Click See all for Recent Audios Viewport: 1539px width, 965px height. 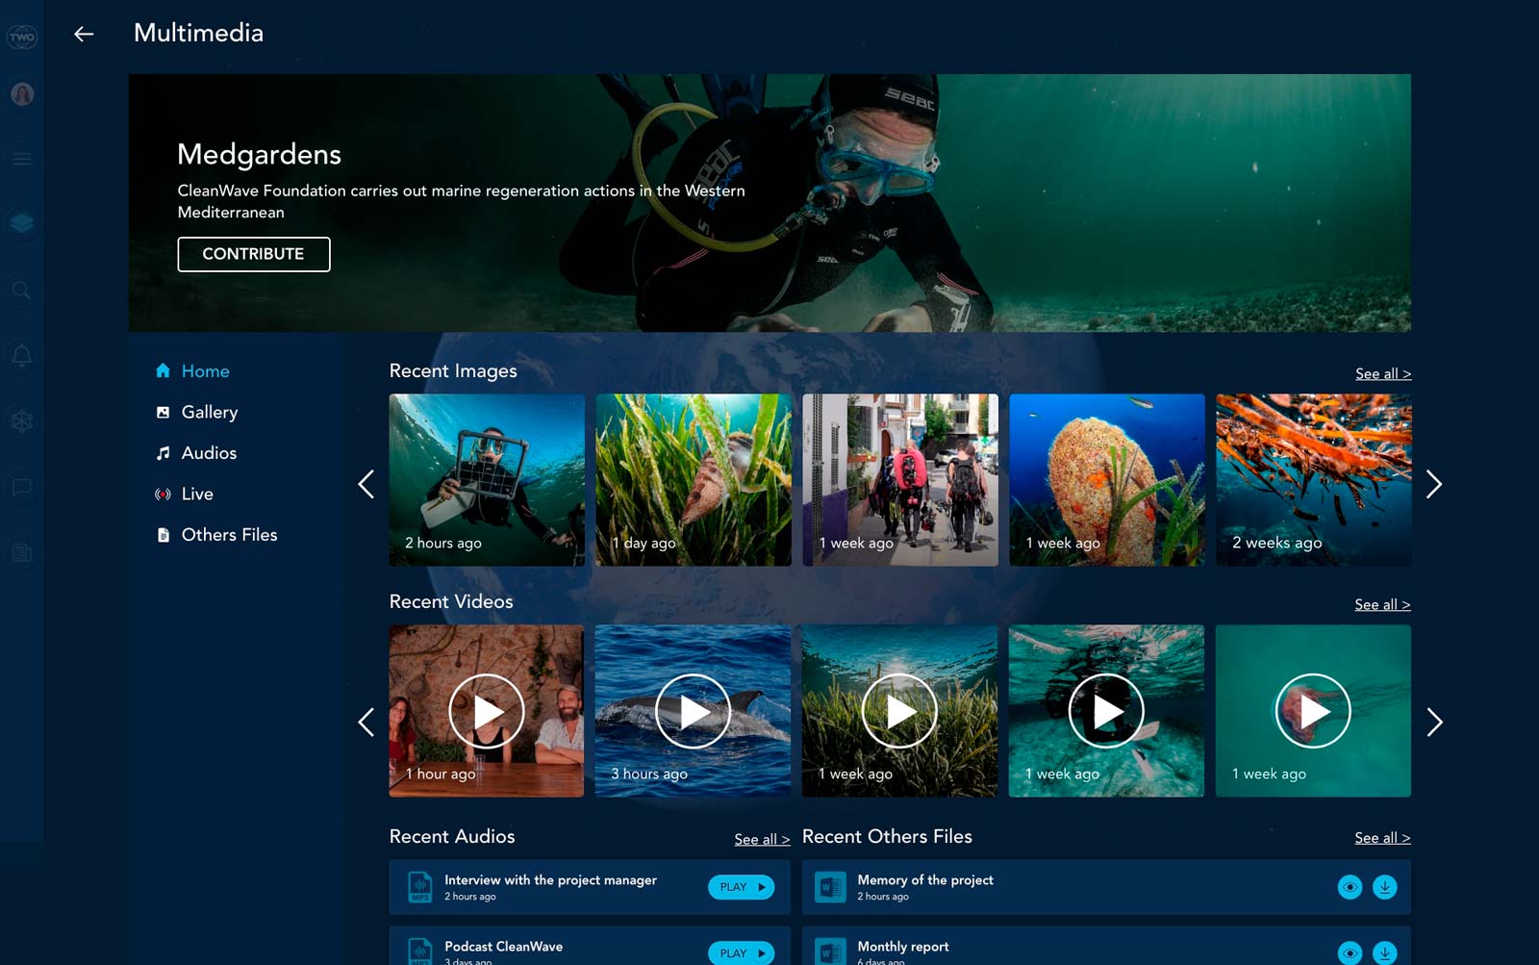point(762,839)
